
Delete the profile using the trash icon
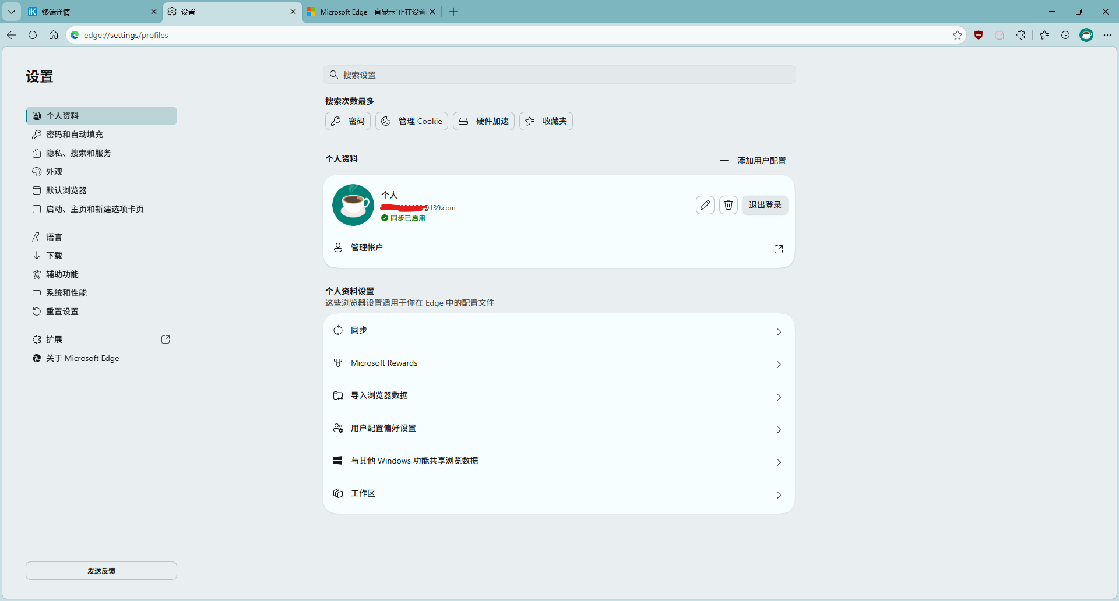click(729, 205)
